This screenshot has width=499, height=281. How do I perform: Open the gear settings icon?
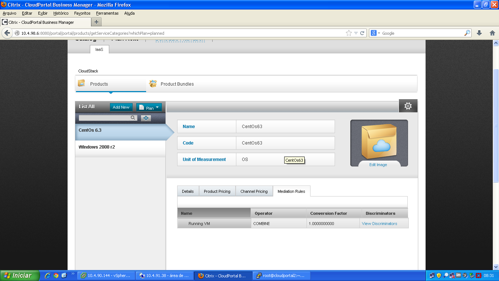(408, 106)
